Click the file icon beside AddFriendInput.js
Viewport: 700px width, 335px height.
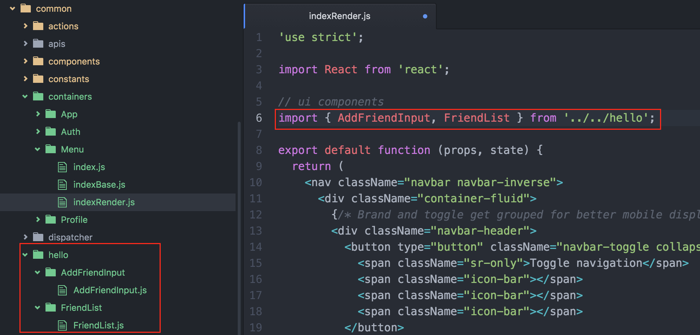(62, 290)
